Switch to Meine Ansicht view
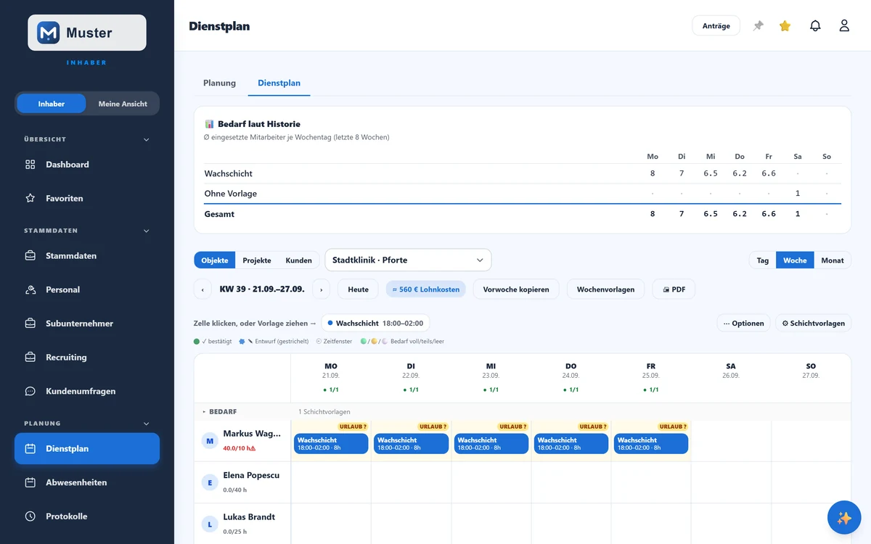Image resolution: width=871 pixels, height=544 pixels. point(123,104)
